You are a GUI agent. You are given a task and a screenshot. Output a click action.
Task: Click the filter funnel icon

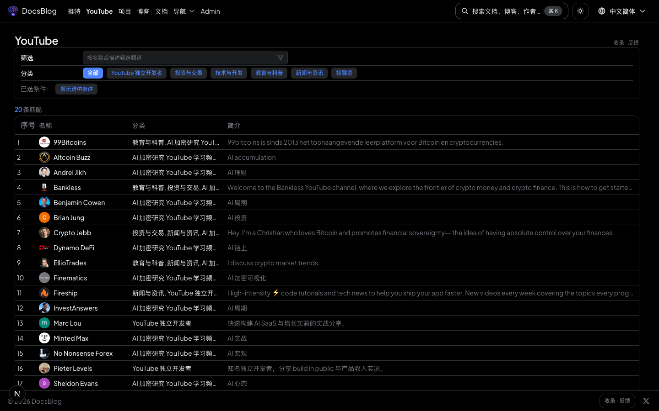(281, 58)
